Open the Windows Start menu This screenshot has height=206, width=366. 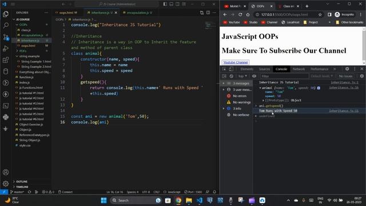click(104, 200)
